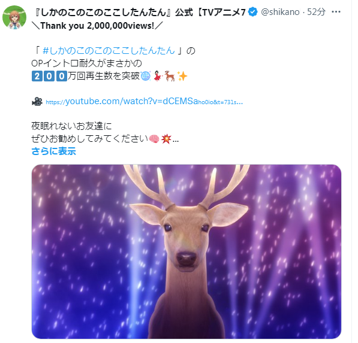
Task: Click the sparkles emoji after the deer
Action: [x=182, y=76]
